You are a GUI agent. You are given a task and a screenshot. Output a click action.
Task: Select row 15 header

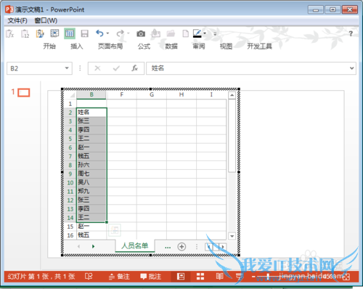pos(70,227)
